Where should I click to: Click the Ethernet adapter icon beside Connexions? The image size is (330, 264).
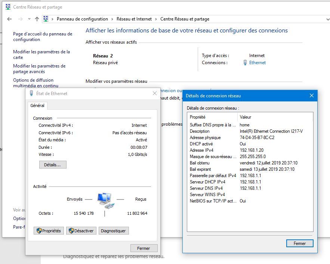click(245, 63)
